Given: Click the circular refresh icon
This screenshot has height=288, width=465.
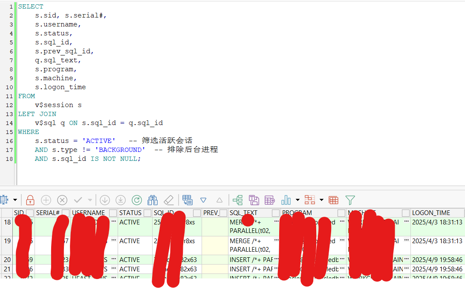Looking at the screenshot, I should point(136,200).
